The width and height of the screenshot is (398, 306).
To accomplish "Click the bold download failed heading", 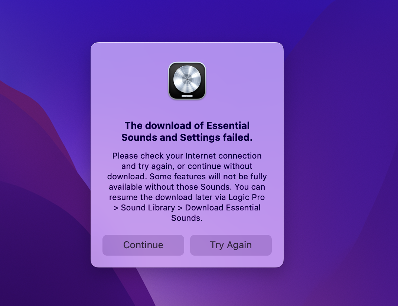I will tap(187, 132).
